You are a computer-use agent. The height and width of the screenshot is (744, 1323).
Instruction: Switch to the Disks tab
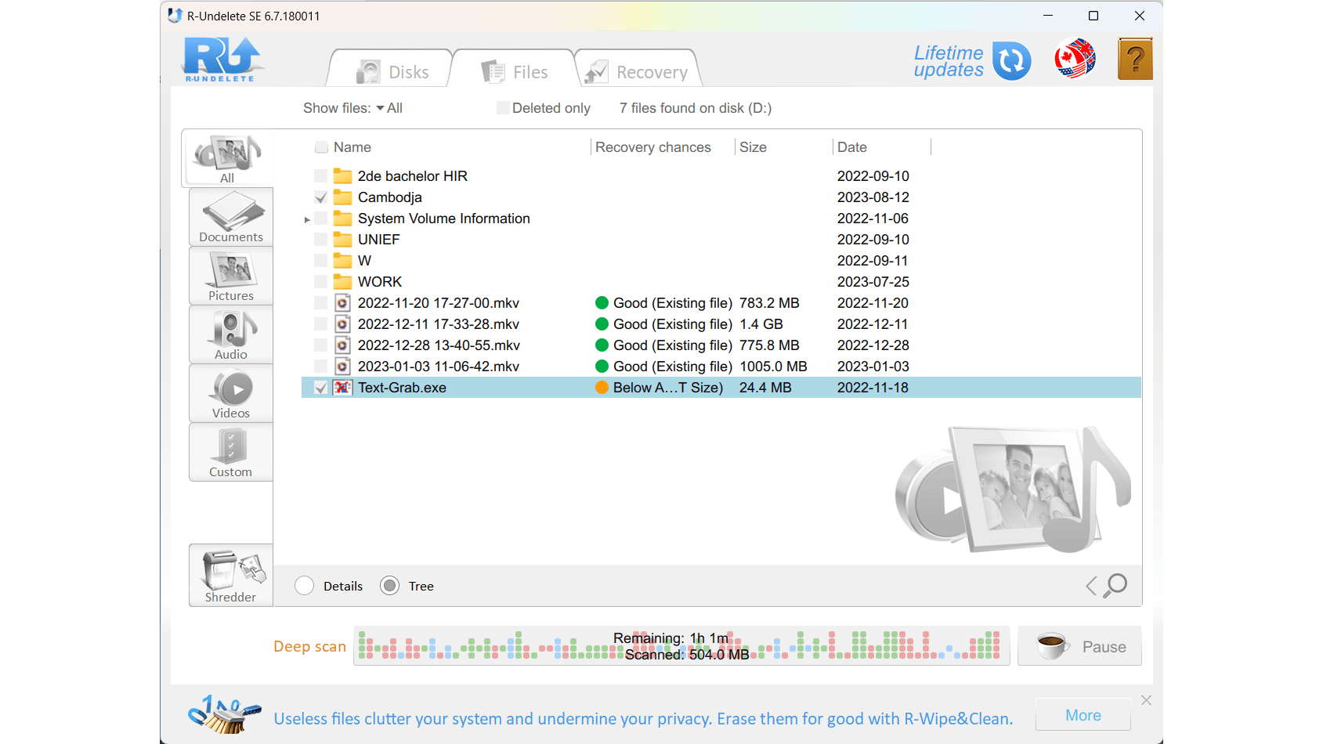click(391, 70)
